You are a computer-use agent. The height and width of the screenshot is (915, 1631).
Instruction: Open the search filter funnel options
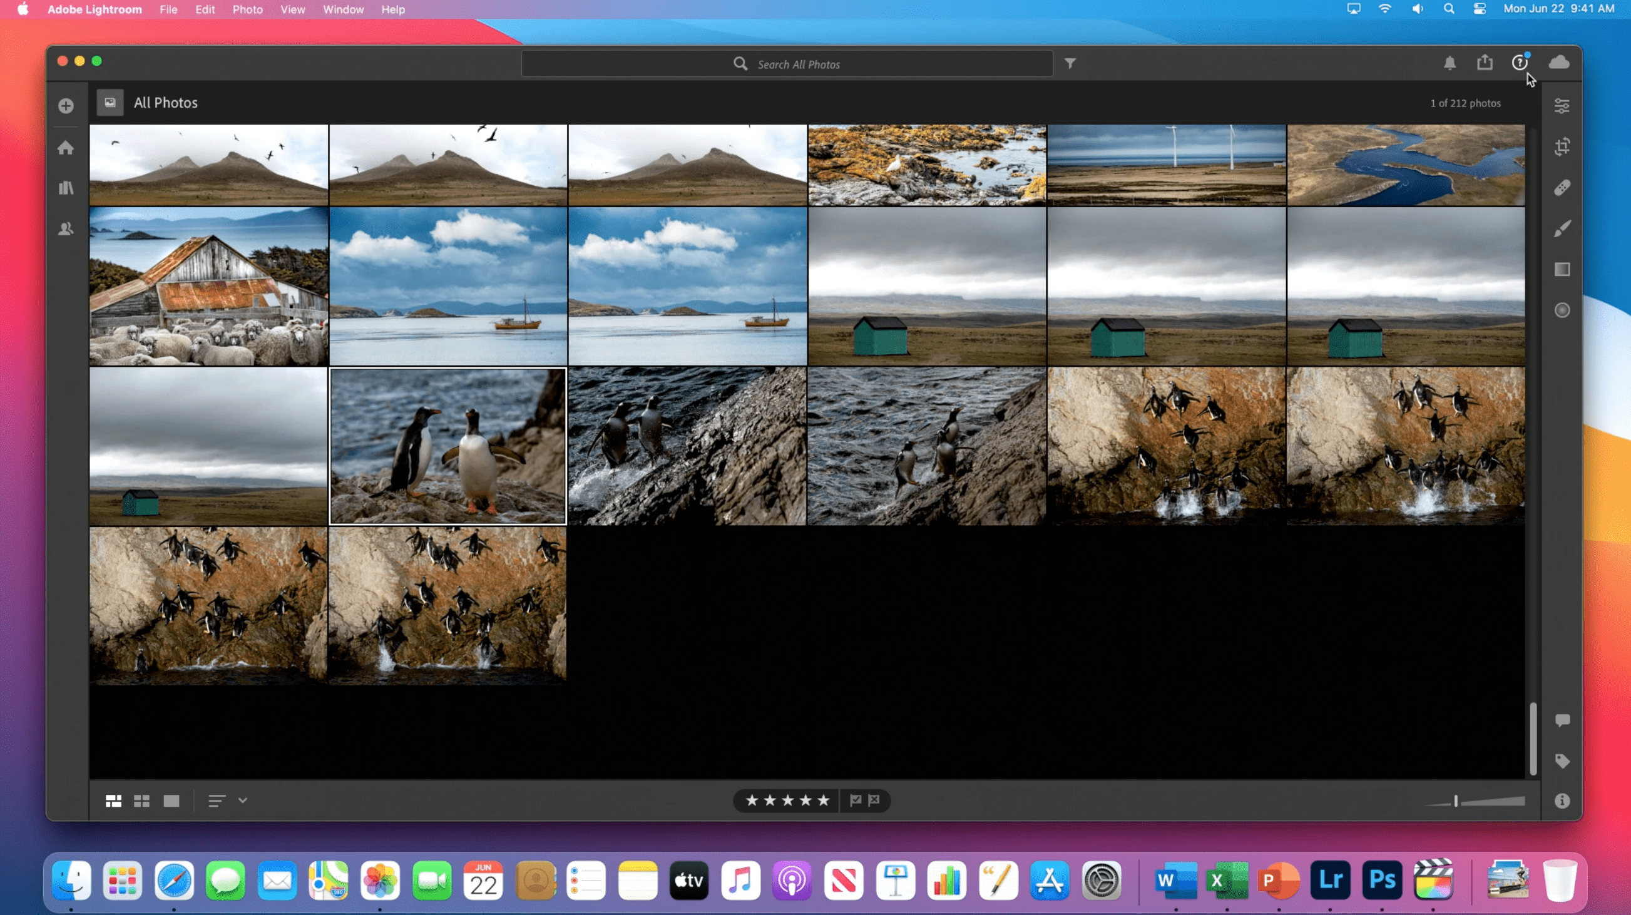click(1070, 63)
